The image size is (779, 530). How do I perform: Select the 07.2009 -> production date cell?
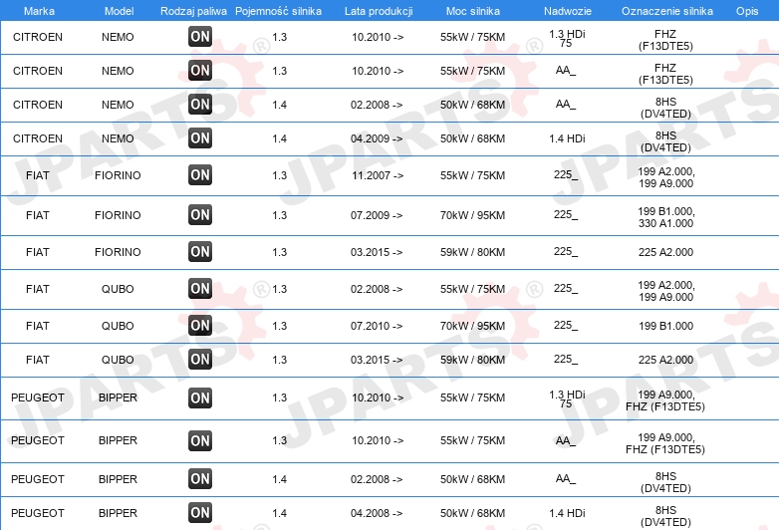377,215
